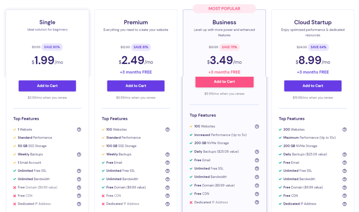This screenshot has height=212, width=359.
Task: Click '50 GB SSD Storage' feature
Action: 32,146
